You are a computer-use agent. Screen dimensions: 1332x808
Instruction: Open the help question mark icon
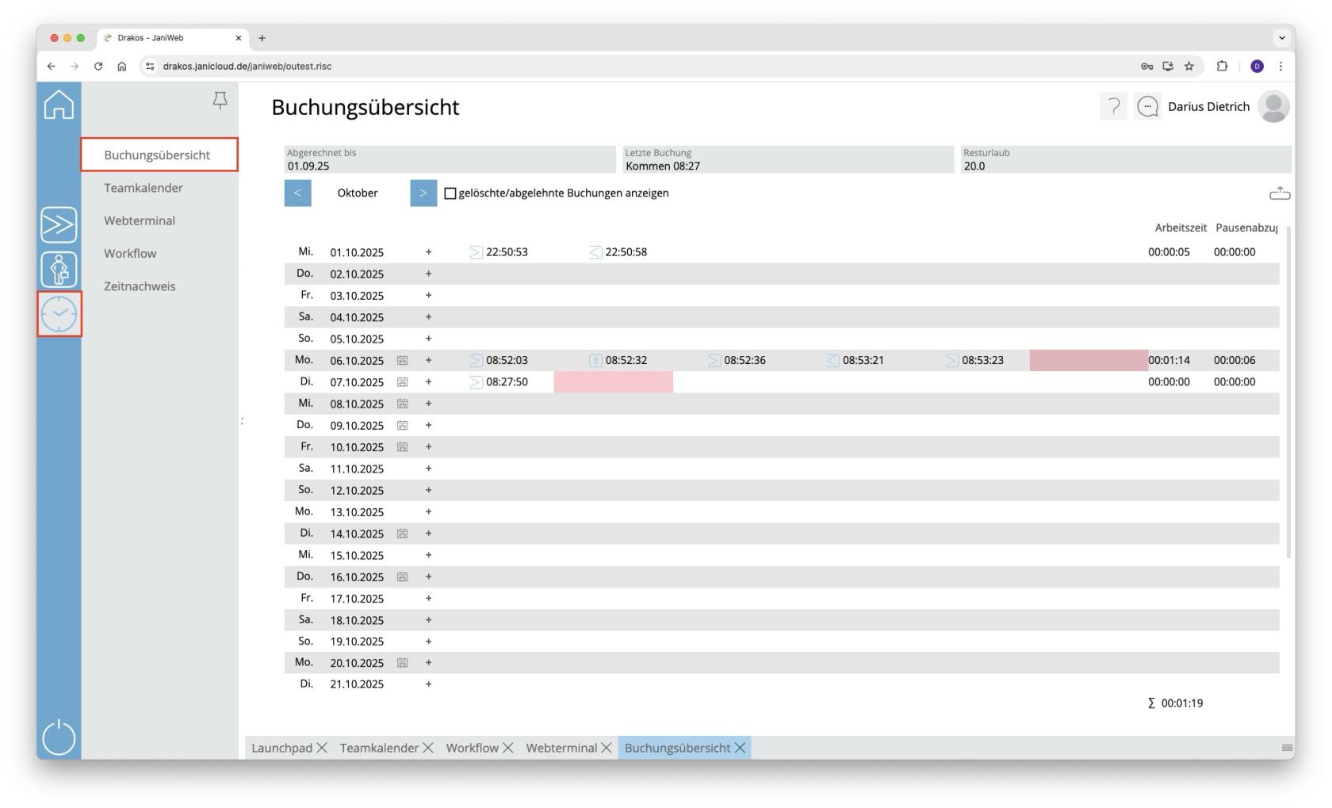click(1113, 106)
